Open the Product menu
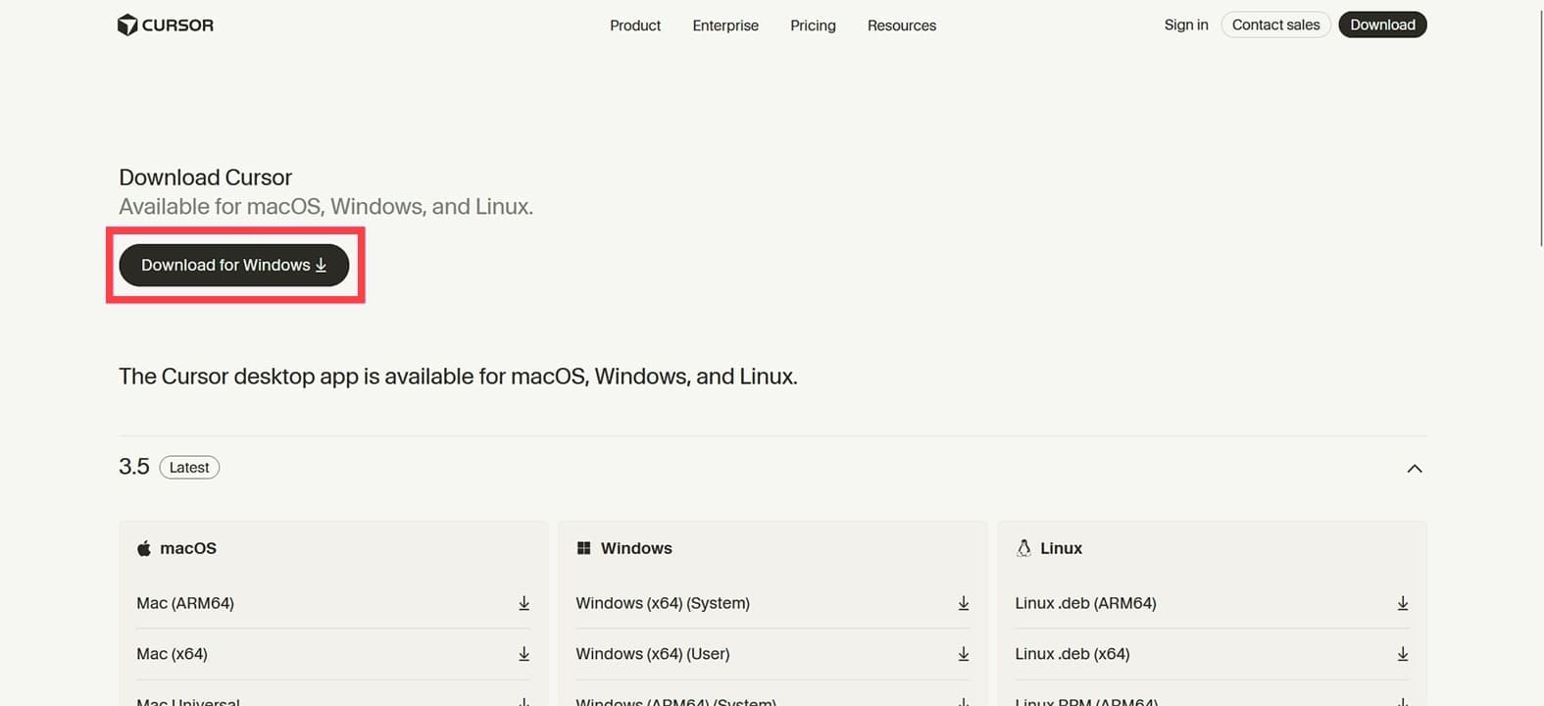 [635, 25]
